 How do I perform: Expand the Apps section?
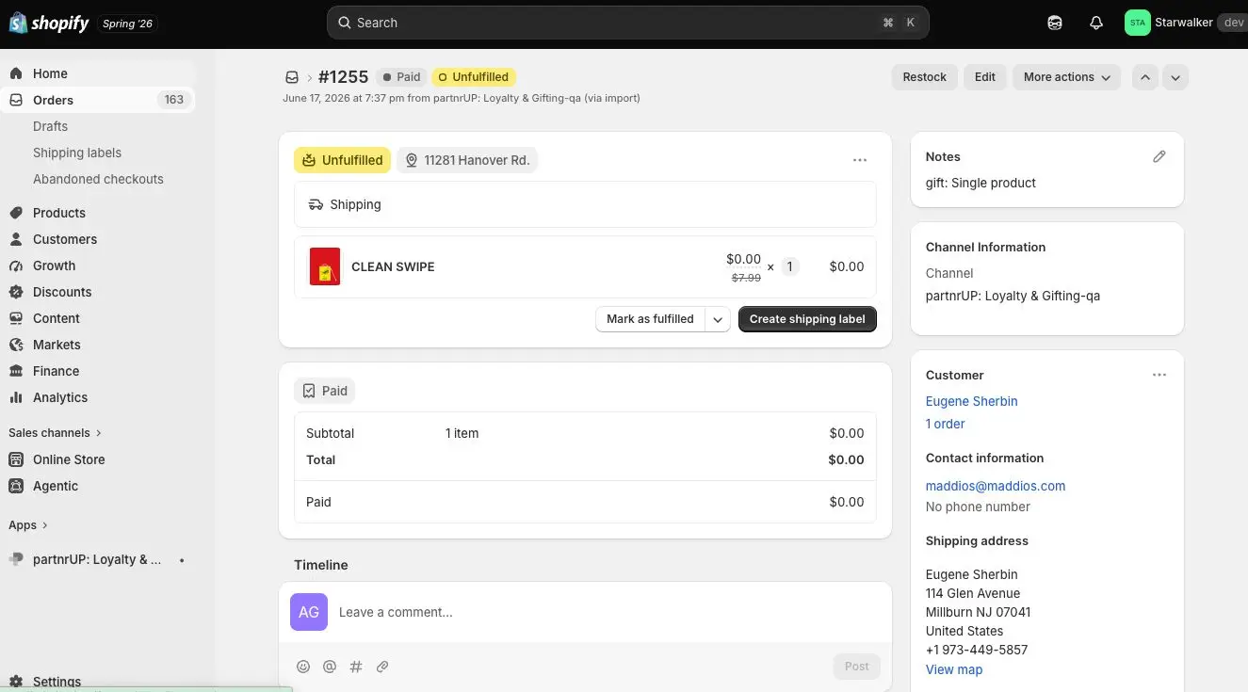tap(28, 525)
